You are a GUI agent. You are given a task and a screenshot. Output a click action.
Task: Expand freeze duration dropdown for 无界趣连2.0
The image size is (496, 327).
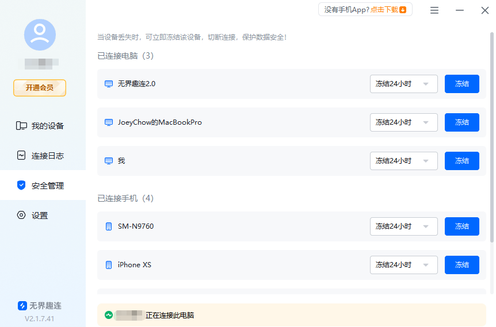[403, 84]
